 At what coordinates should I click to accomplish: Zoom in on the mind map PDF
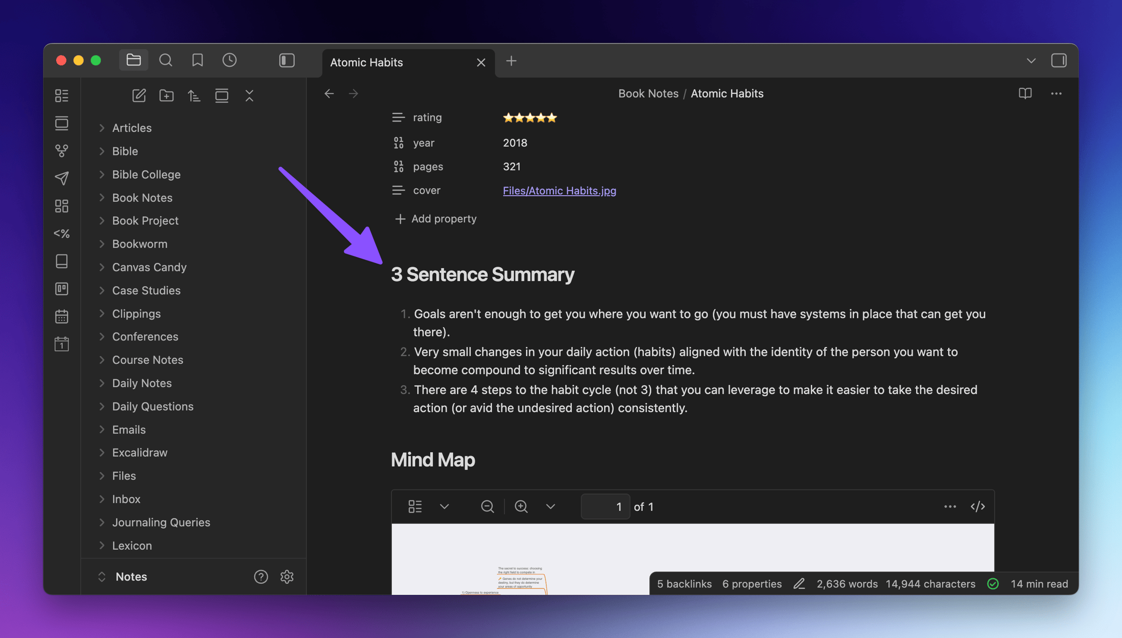[521, 507]
